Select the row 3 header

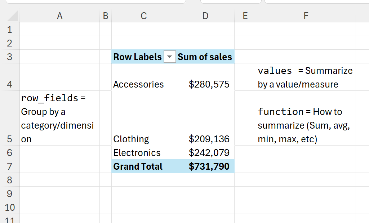pyautogui.click(x=9, y=57)
